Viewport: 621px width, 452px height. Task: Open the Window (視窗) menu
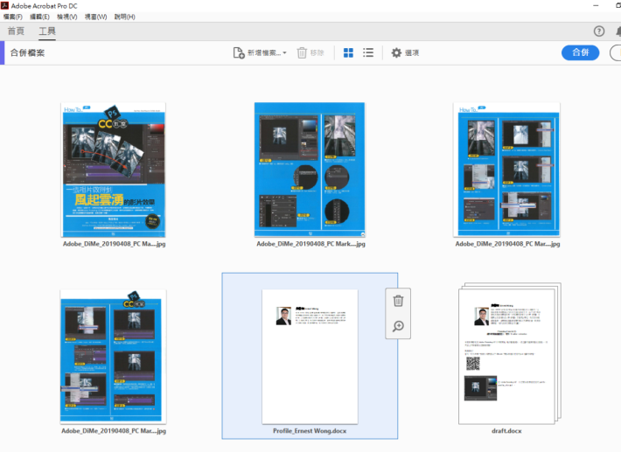pyautogui.click(x=95, y=17)
